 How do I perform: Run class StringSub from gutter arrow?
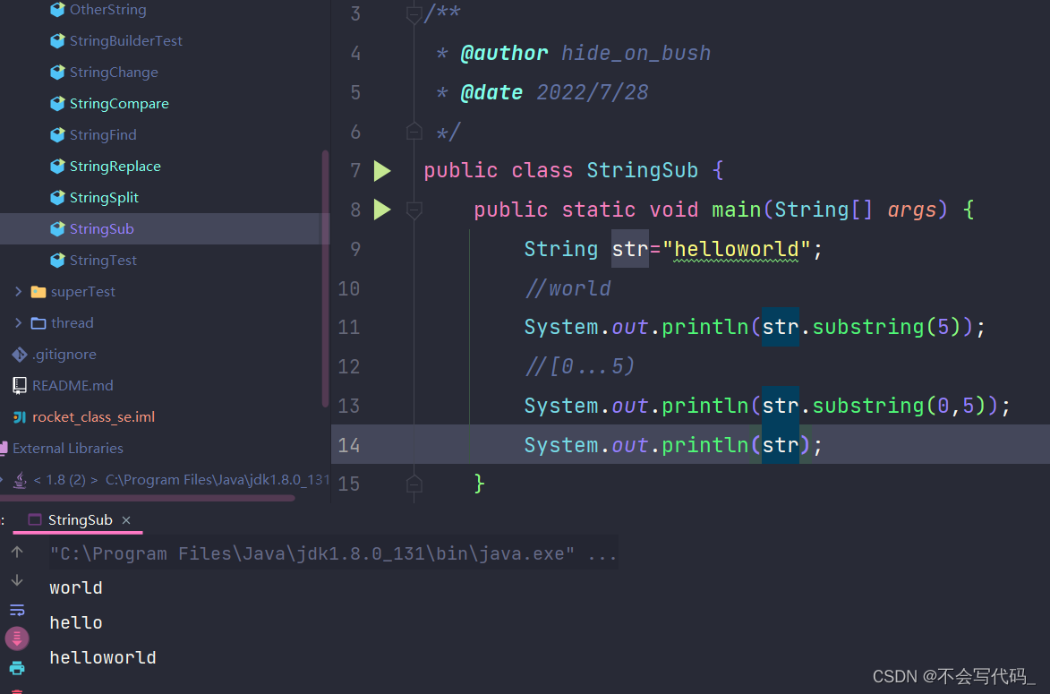click(381, 170)
